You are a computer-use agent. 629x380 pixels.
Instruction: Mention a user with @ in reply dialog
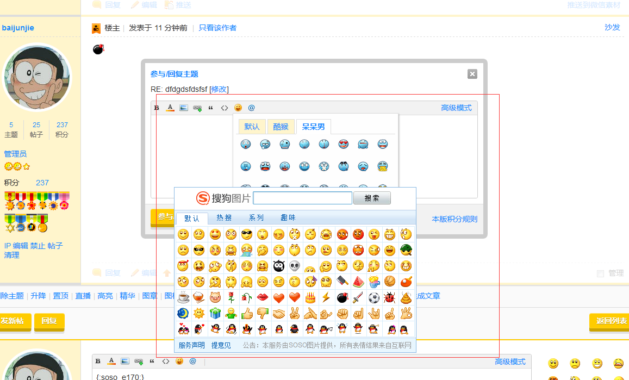pyautogui.click(x=252, y=108)
